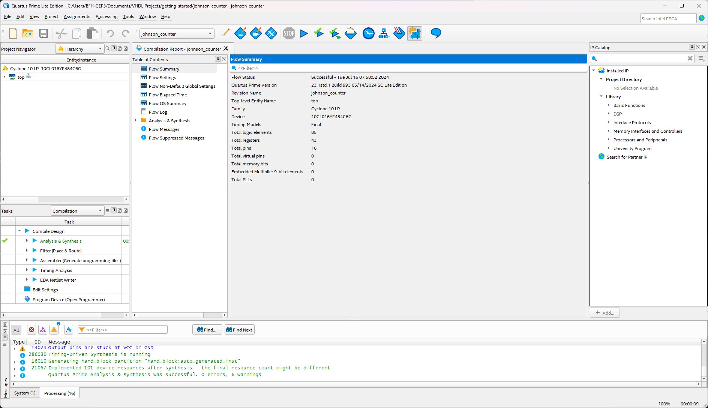Expand the Analysis & Synthesis report folder
The height and width of the screenshot is (408, 708).
[x=136, y=120]
